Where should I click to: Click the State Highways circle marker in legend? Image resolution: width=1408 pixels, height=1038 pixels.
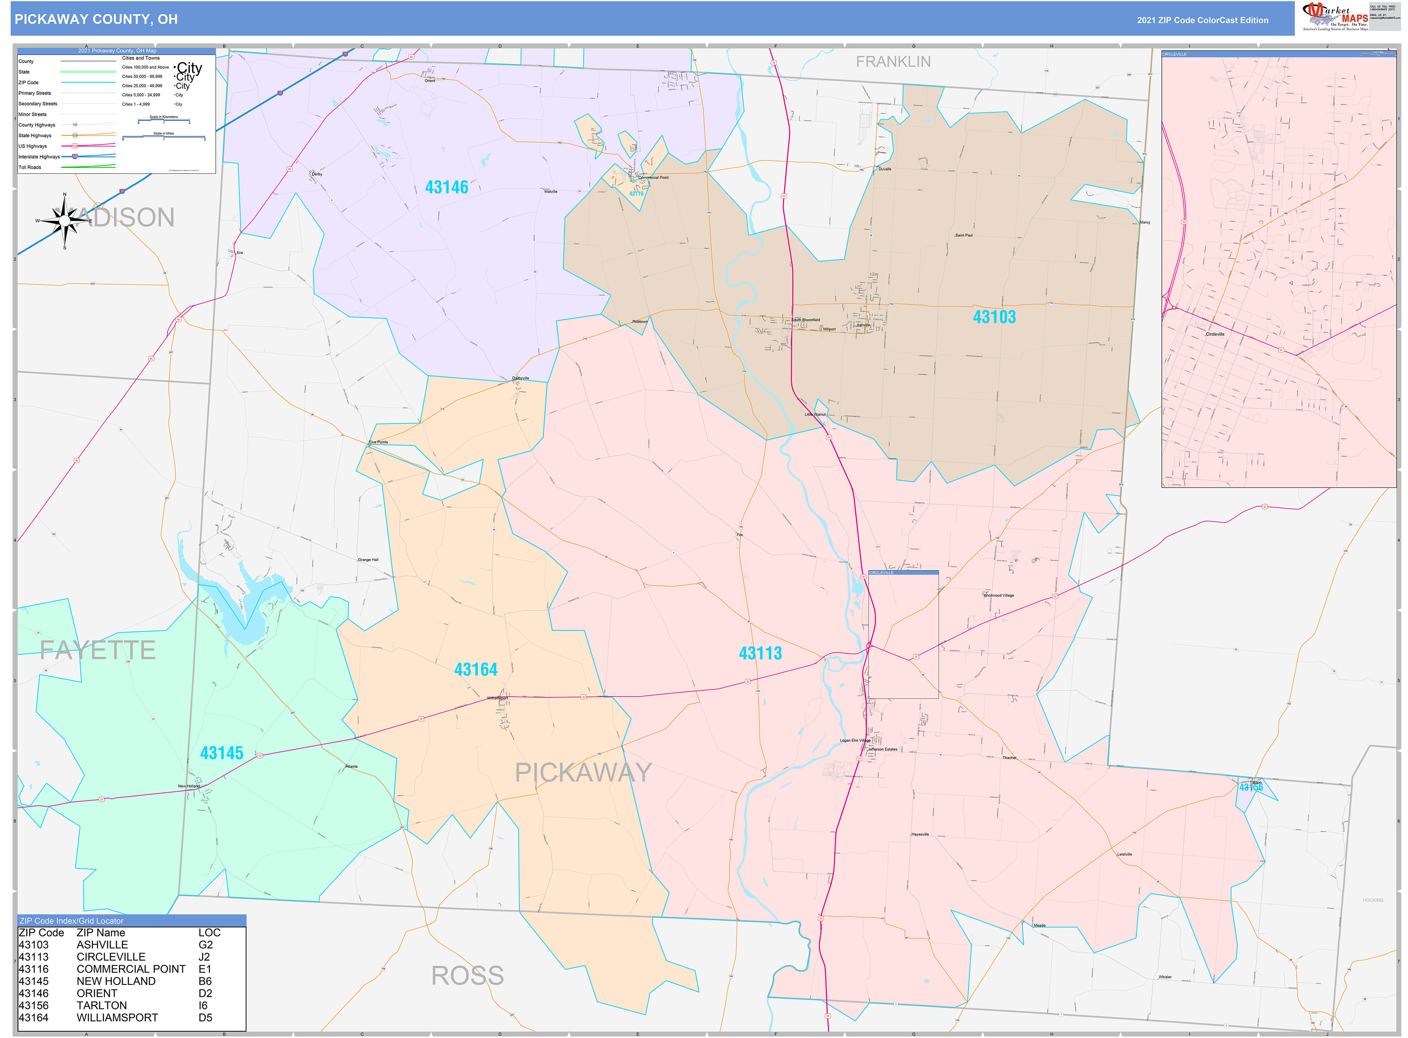pyautogui.click(x=75, y=136)
